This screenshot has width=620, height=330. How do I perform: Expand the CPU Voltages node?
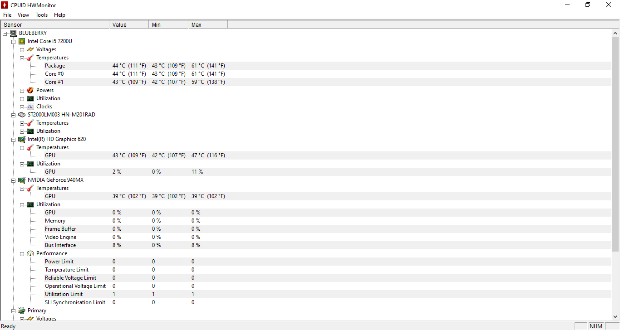(22, 49)
